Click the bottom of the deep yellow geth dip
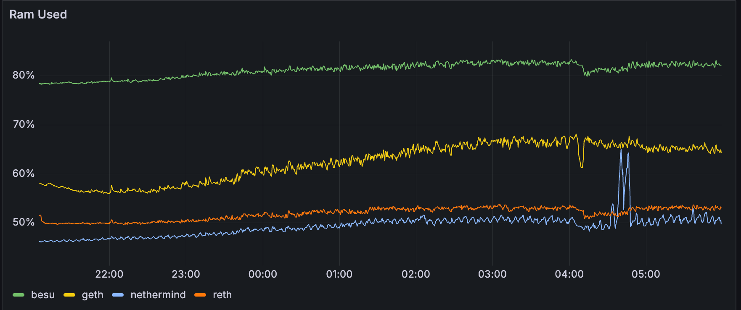The width and height of the screenshot is (741, 310). 582,167
